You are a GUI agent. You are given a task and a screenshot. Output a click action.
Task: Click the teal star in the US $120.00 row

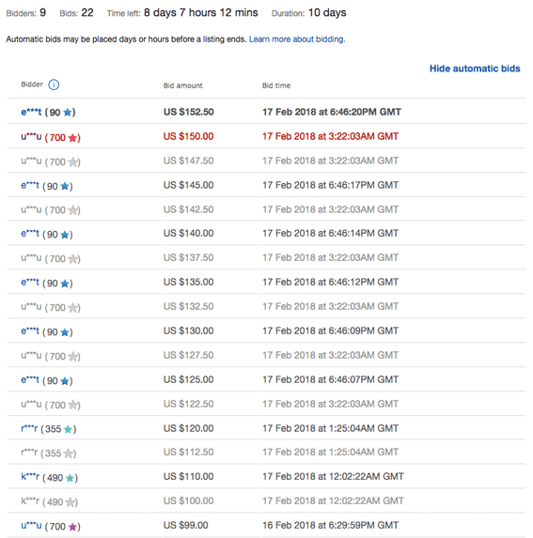click(x=68, y=429)
